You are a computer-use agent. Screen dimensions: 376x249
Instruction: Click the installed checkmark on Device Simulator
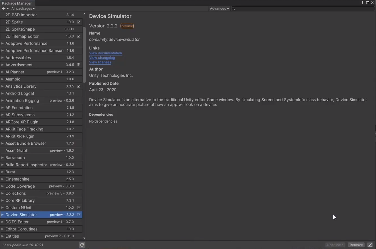(x=79, y=215)
